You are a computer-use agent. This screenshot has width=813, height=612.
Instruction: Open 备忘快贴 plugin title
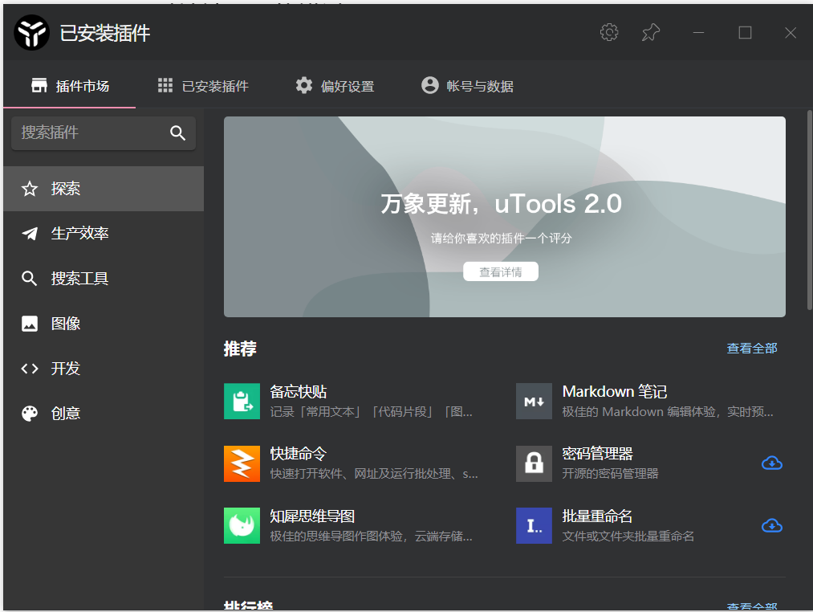[298, 391]
